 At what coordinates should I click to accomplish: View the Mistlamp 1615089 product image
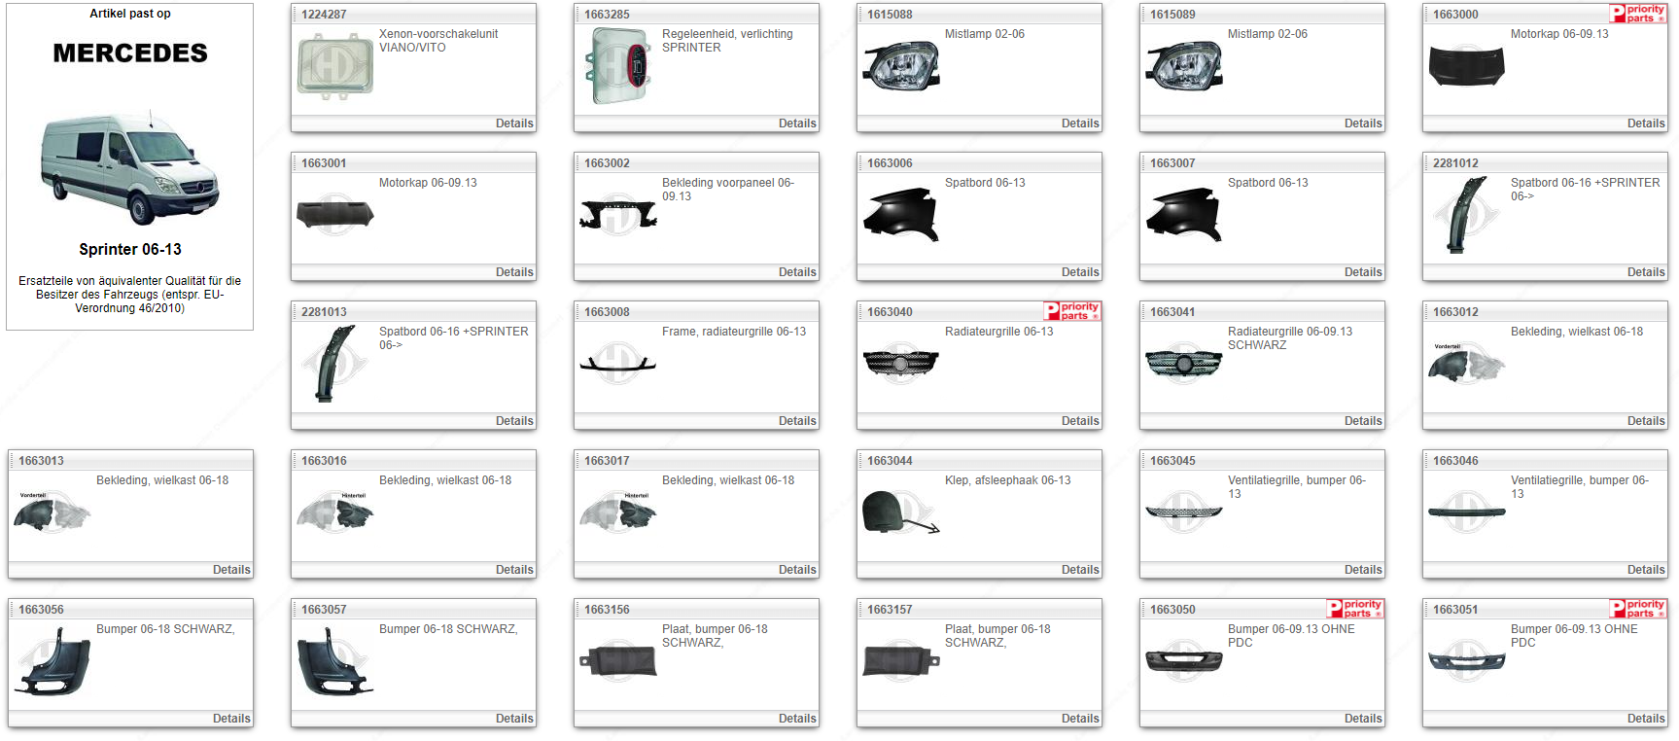tap(1184, 66)
